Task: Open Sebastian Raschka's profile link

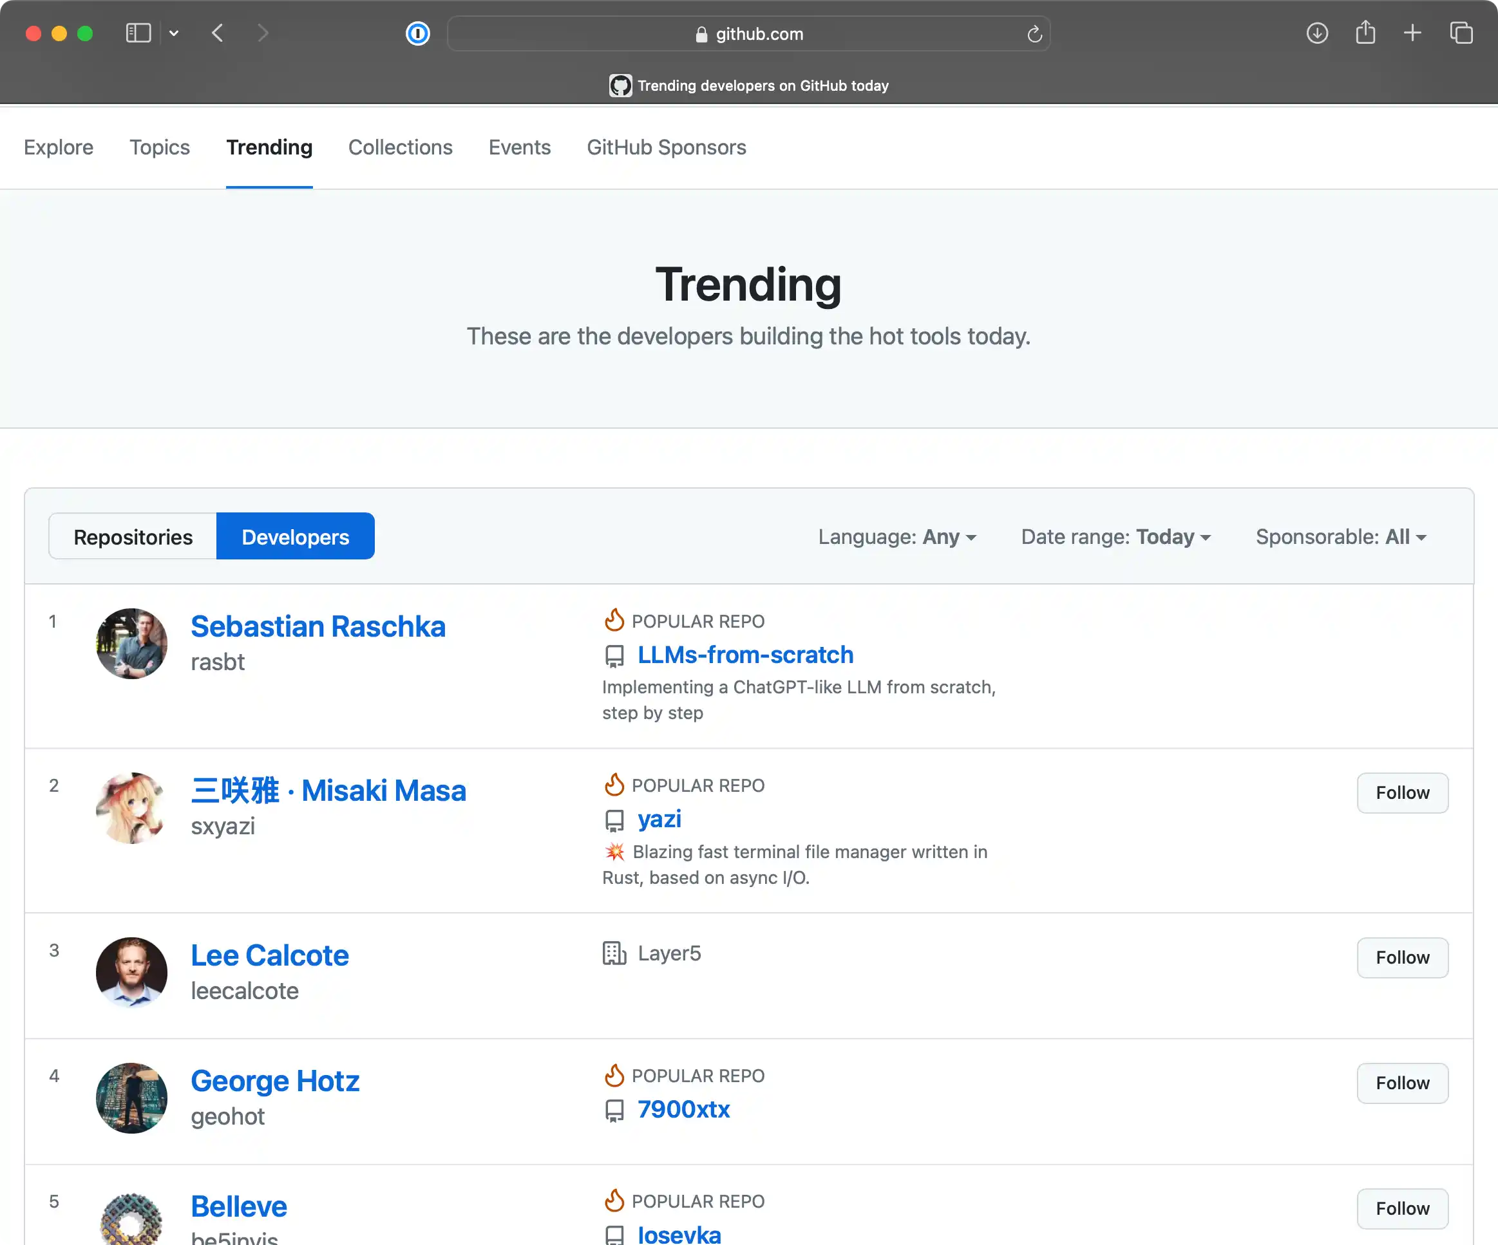Action: pos(318,626)
